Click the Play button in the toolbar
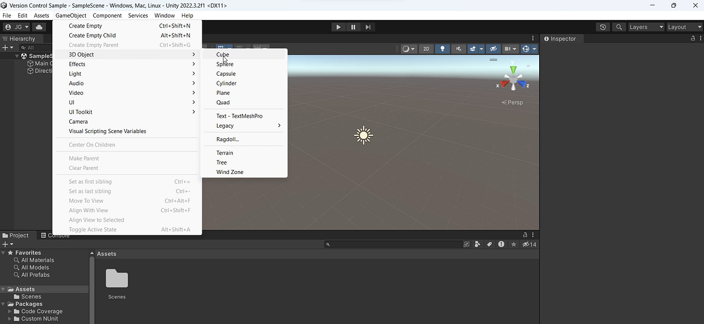 [338, 27]
